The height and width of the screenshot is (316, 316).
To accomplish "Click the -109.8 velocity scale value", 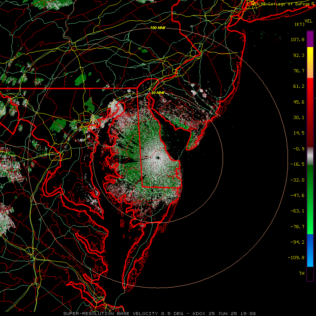I will coord(296,258).
